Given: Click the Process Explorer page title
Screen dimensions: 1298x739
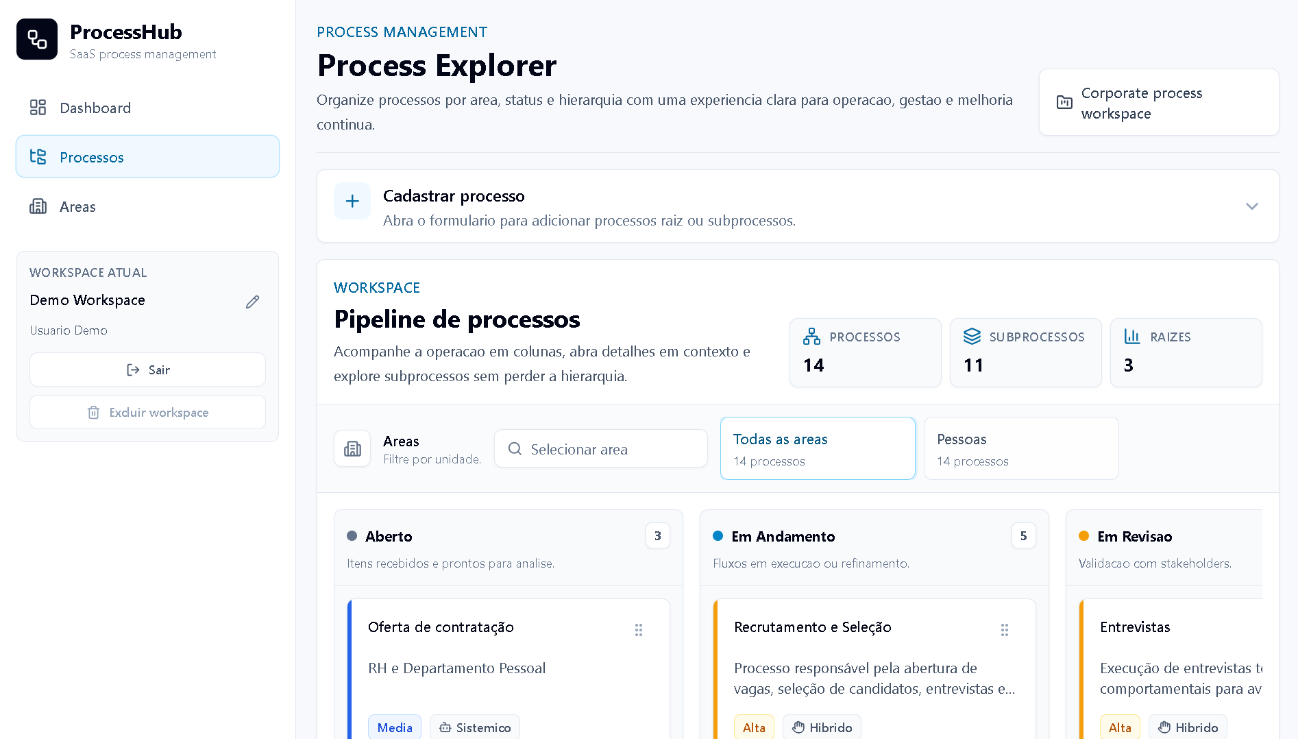Looking at the screenshot, I should click(437, 66).
